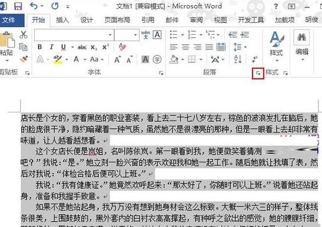Screen dimensions: 322x227
Task: Open the 字体 font dialog launcher
Action: [x=161, y=73]
